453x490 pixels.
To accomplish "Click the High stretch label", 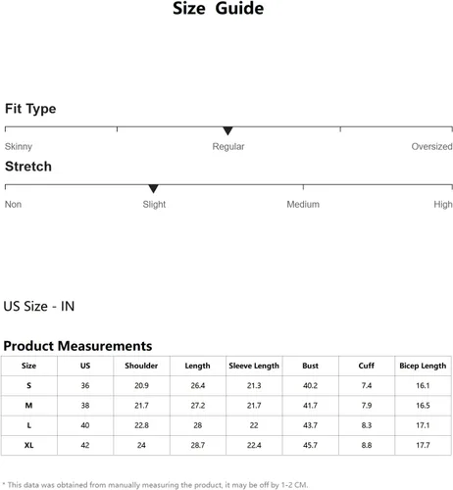I will tap(443, 204).
